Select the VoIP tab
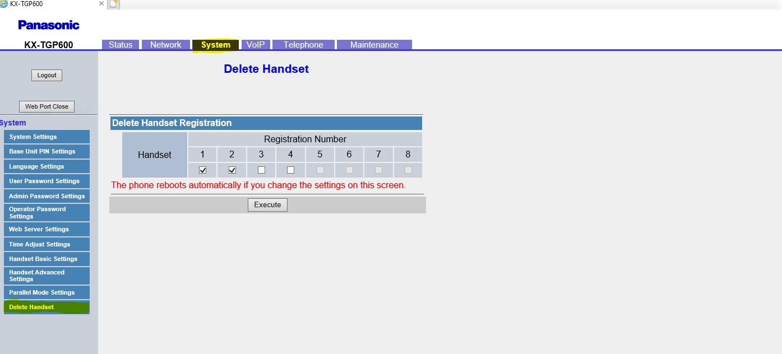This screenshot has width=782, height=354. pyautogui.click(x=256, y=44)
